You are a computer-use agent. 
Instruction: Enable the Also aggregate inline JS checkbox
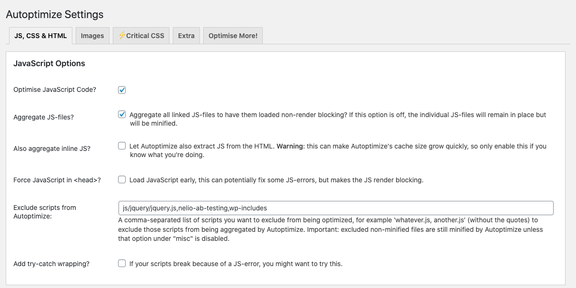point(122,146)
